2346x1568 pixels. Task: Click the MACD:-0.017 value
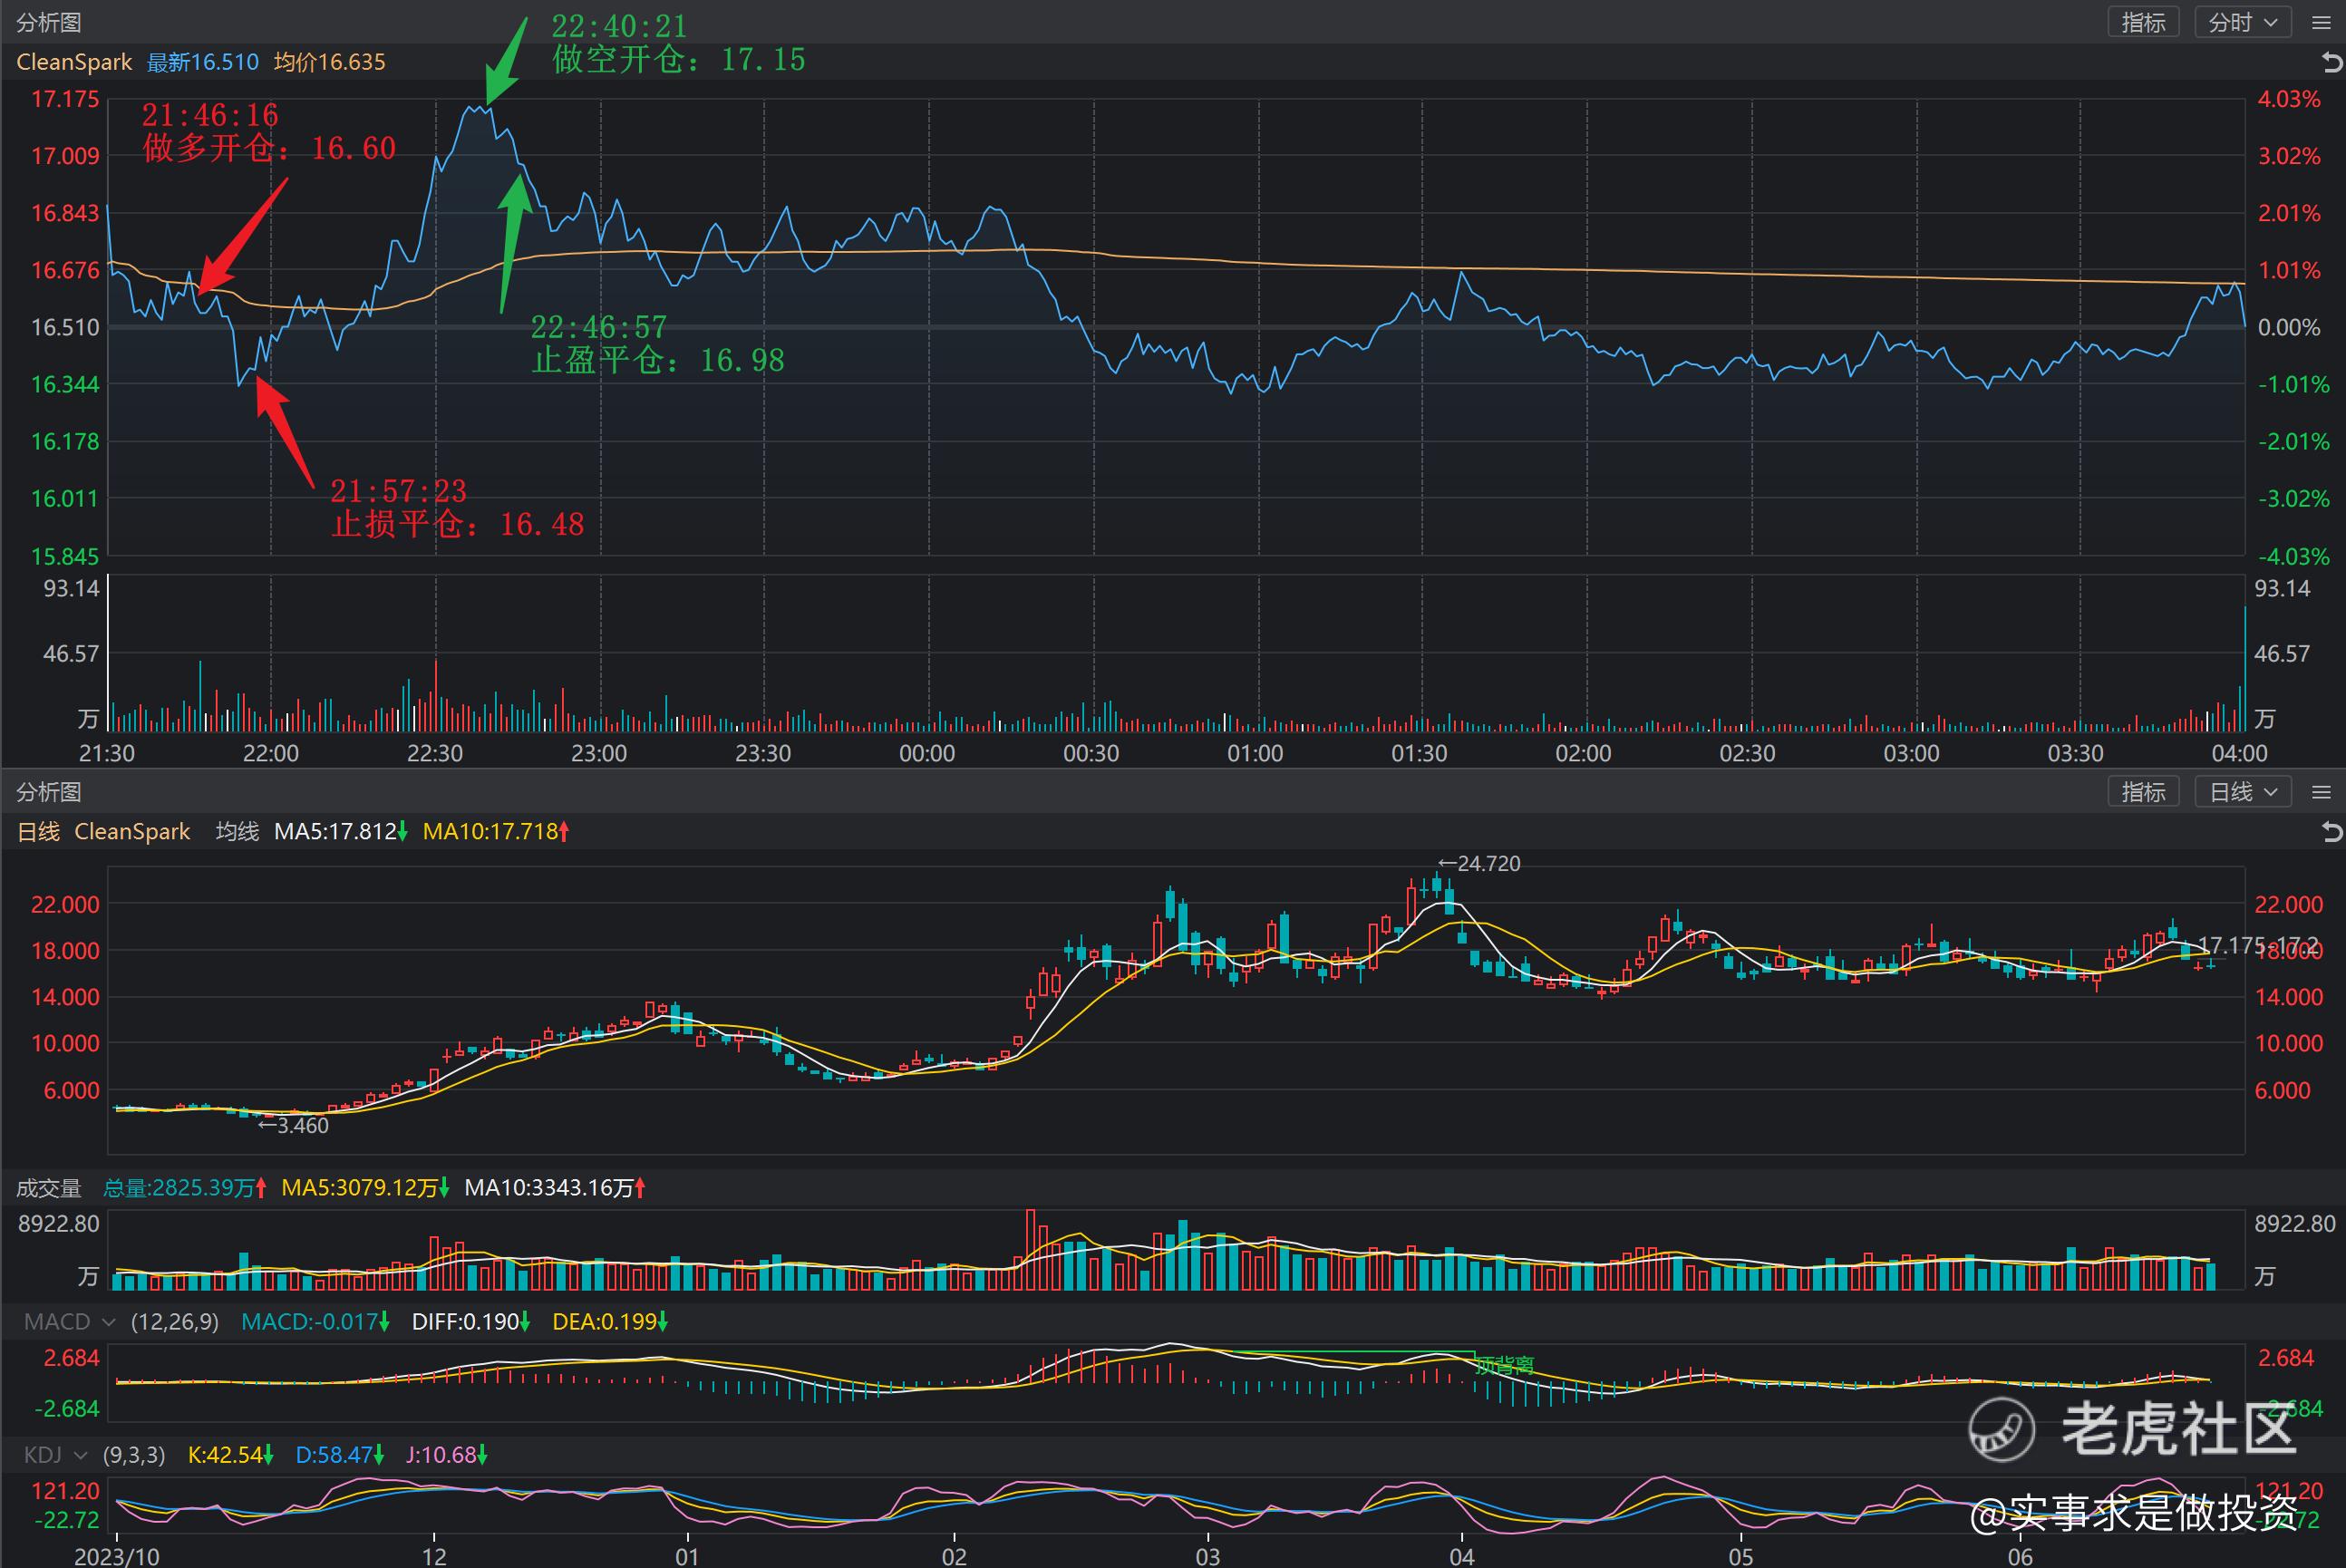coord(315,1322)
